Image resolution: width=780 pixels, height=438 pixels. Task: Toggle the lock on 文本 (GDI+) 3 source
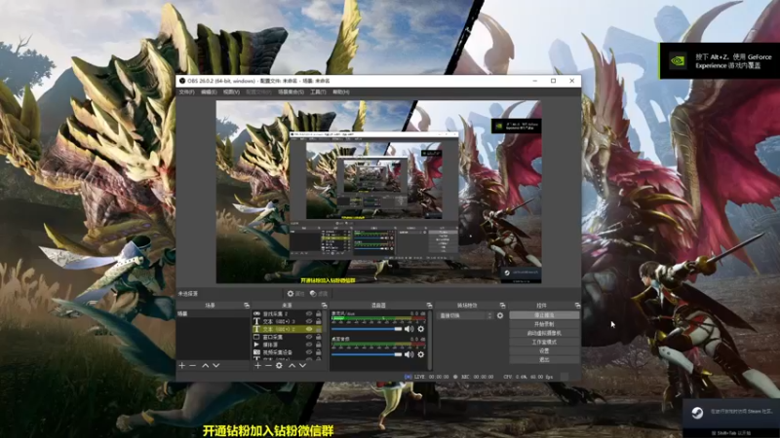[319, 321]
